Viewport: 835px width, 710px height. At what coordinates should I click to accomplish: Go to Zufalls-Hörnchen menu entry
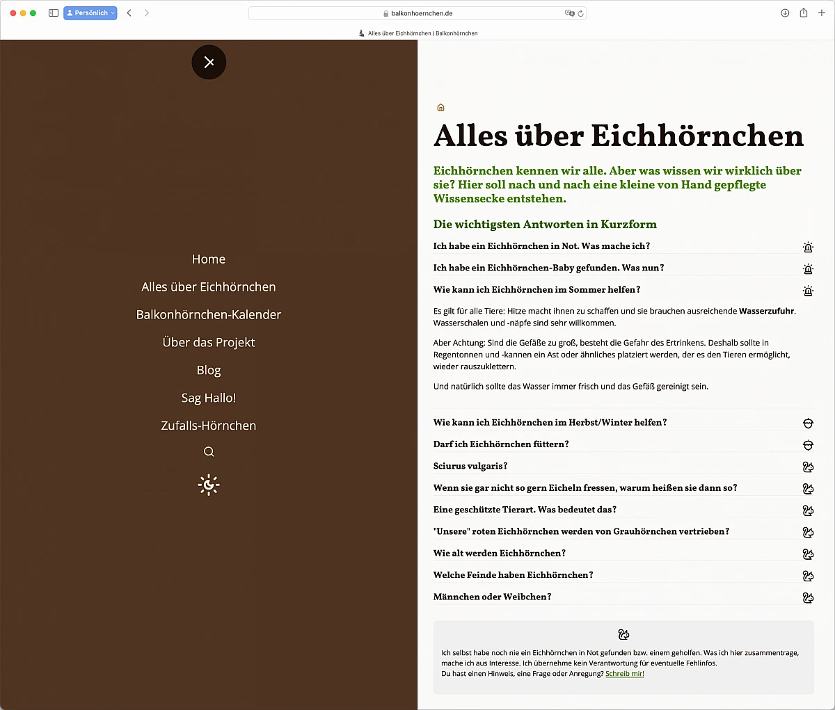pyautogui.click(x=209, y=426)
